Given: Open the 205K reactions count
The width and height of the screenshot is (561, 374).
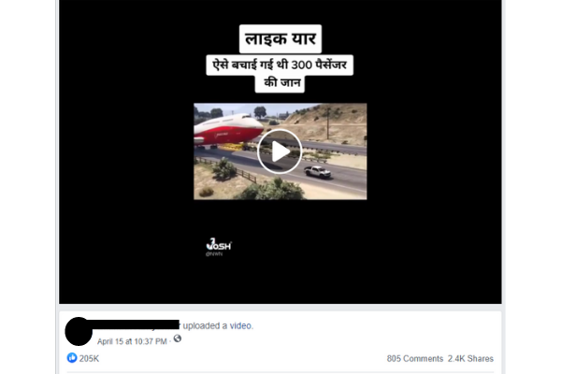Looking at the screenshot, I should point(89,359).
